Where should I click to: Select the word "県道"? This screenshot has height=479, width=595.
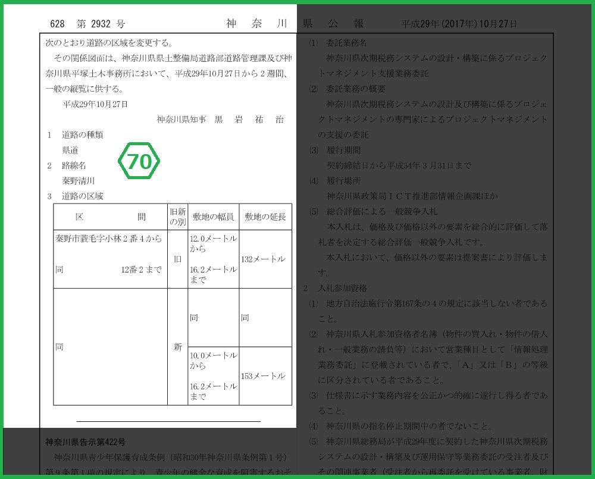pyautogui.click(x=70, y=151)
